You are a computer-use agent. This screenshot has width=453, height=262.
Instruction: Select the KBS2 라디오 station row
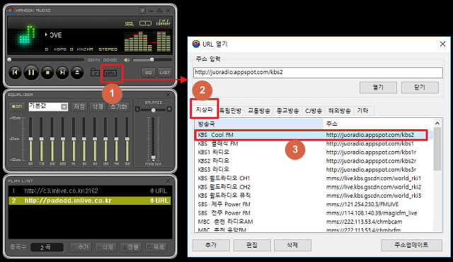tap(314, 161)
